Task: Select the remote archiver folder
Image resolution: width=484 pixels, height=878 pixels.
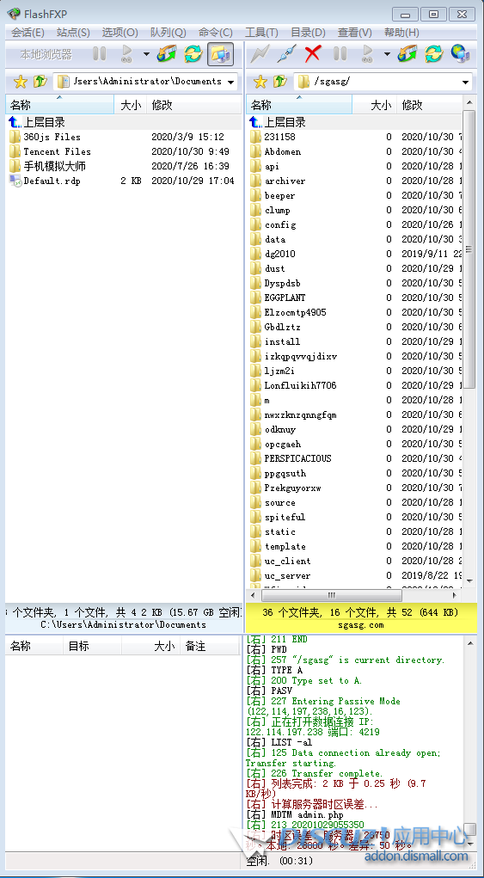Action: (285, 181)
